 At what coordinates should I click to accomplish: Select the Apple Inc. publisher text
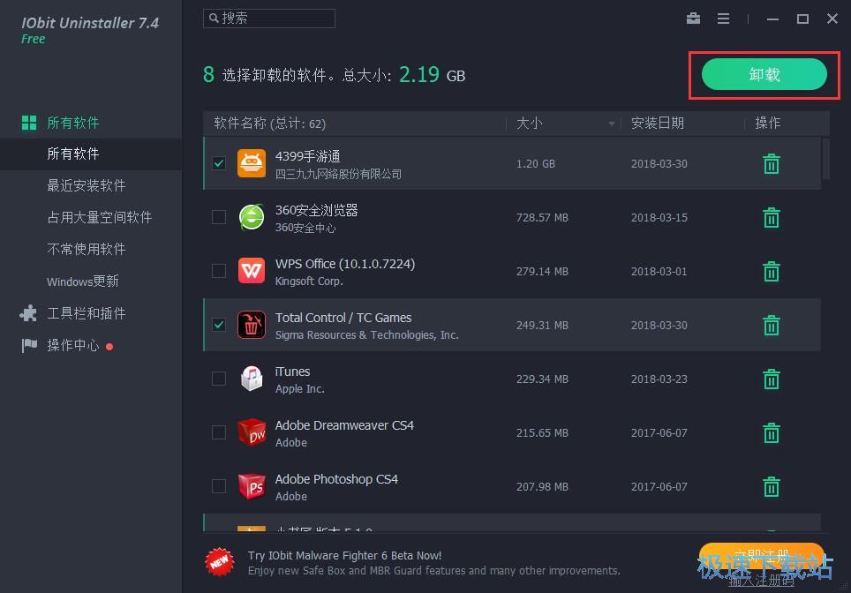click(x=299, y=388)
